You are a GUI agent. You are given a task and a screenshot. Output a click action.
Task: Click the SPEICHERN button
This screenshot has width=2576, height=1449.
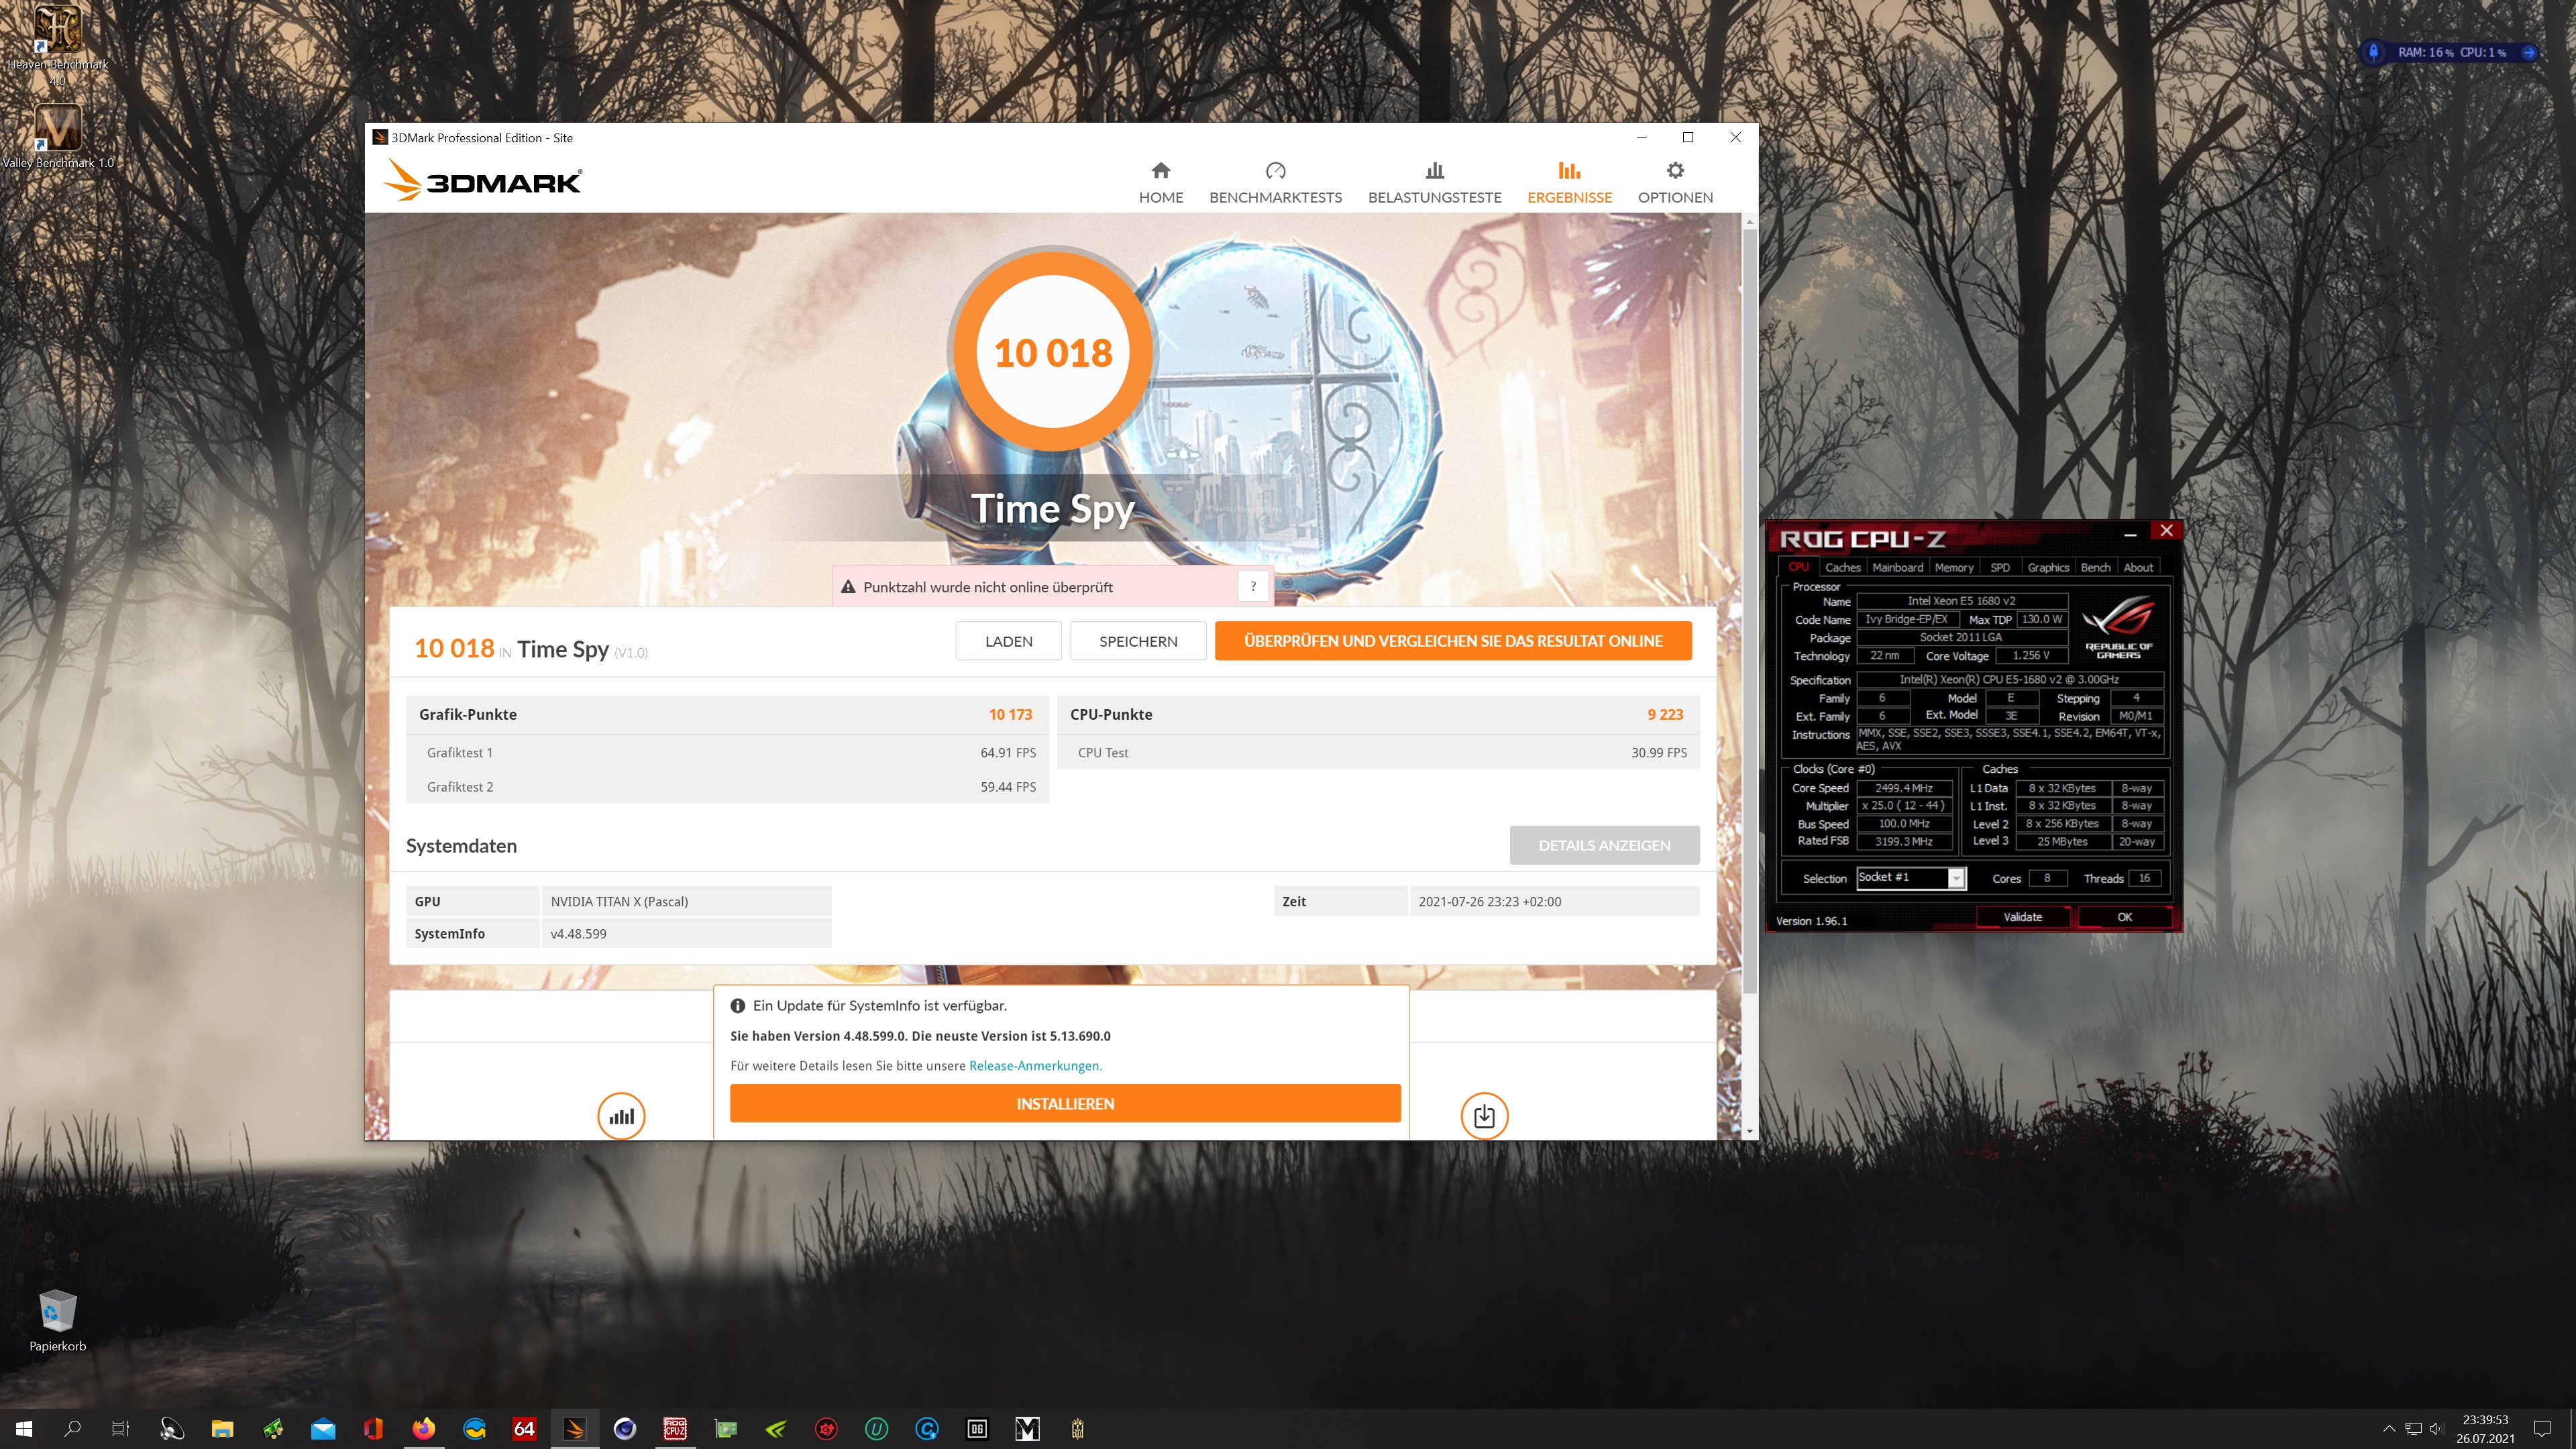[x=1138, y=641]
